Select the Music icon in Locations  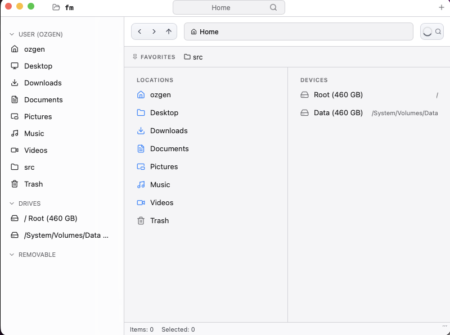pyautogui.click(x=141, y=184)
